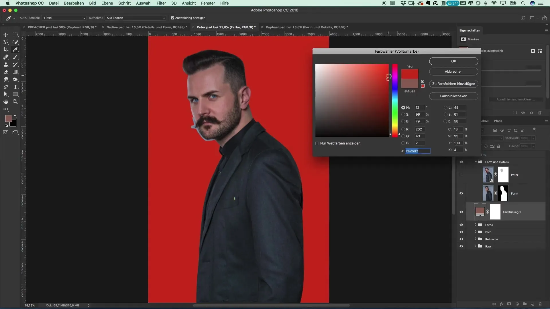The width and height of the screenshot is (550, 309).
Task: Select the H hue radio button
Action: 403,108
